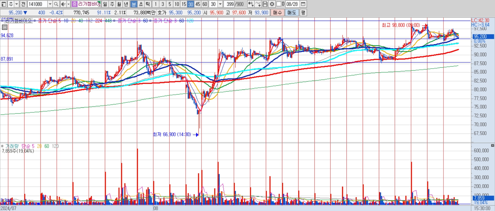495x211 pixels.
Task: Select the 분 minute period toggle
Action: point(134,4)
